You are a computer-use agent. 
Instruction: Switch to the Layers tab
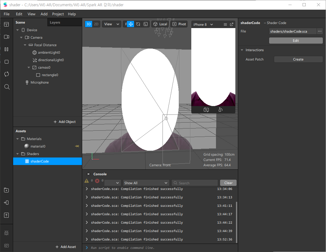point(55,22)
